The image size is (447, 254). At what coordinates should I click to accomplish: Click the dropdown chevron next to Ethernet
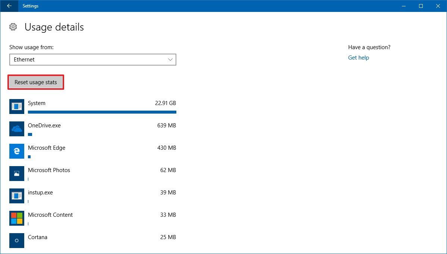171,60
